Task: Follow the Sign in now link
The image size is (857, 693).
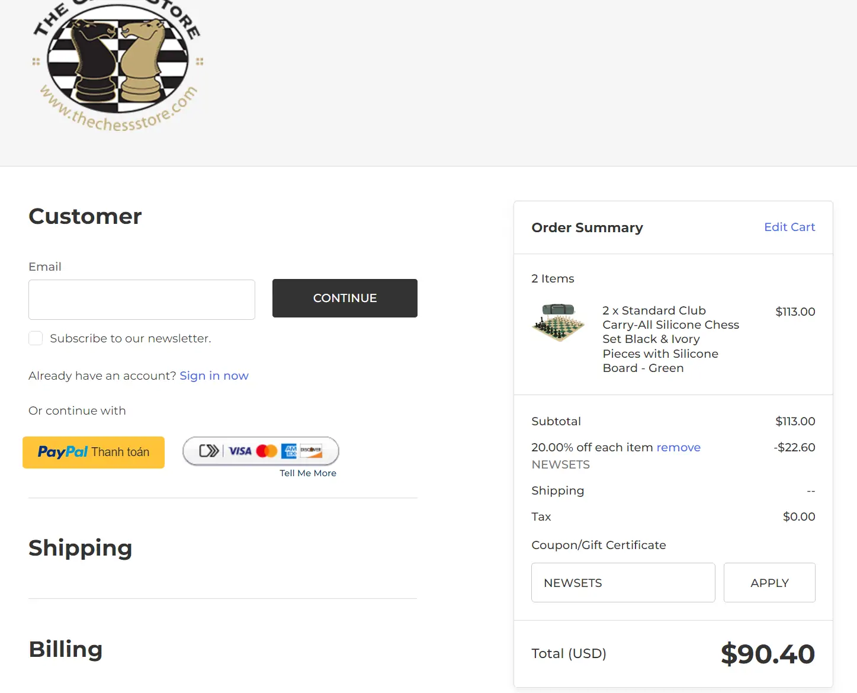Action: pyautogui.click(x=214, y=376)
